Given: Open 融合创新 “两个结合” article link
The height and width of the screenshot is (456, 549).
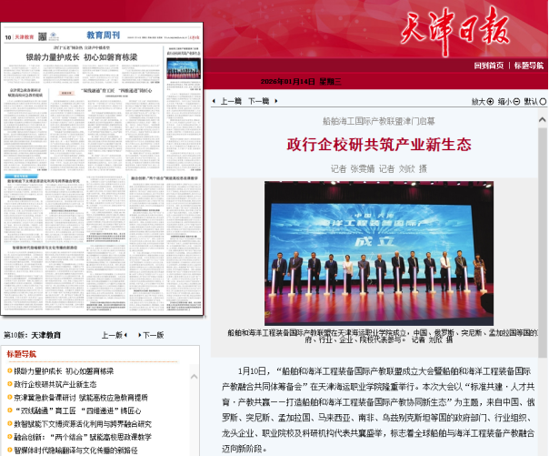Looking at the screenshot, I should tap(81, 437).
